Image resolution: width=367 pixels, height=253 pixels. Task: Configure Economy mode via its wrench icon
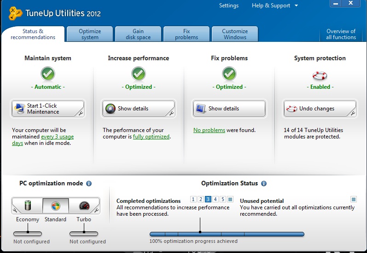coord(15,210)
